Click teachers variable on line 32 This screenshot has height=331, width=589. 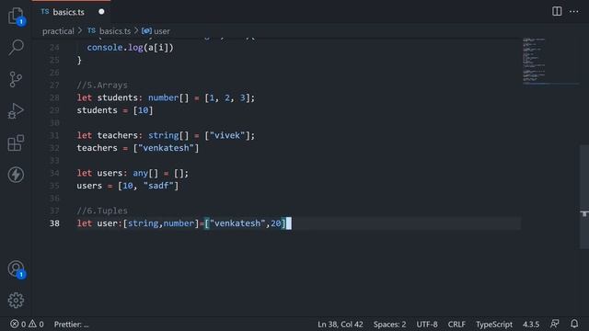[97, 148]
